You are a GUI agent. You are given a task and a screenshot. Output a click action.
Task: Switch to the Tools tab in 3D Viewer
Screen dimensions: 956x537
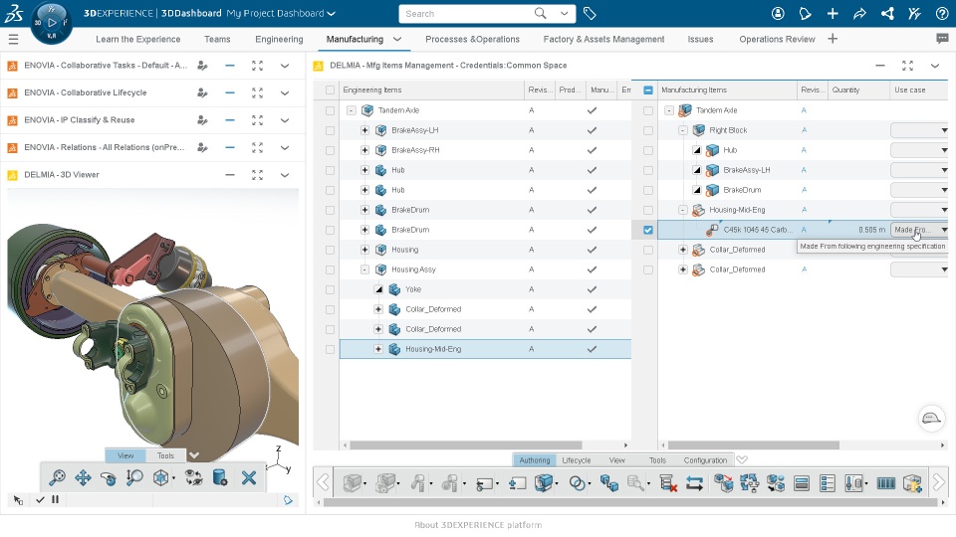[x=165, y=455]
